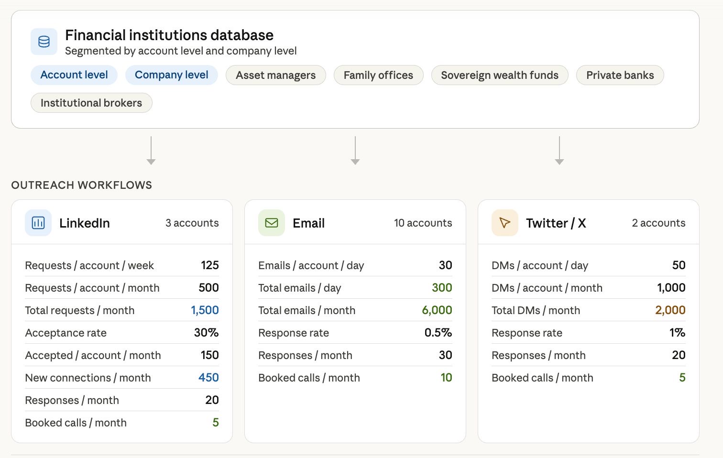Click the blue value 450
This screenshot has width=723, height=458.
tap(208, 378)
